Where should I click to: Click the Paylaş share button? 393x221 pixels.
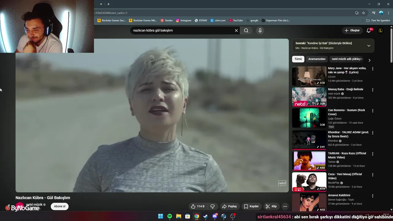coord(229,206)
